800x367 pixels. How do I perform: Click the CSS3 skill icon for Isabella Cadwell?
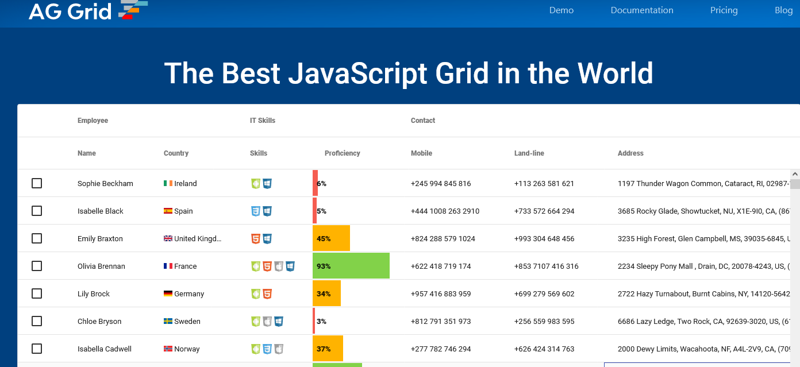click(267, 349)
